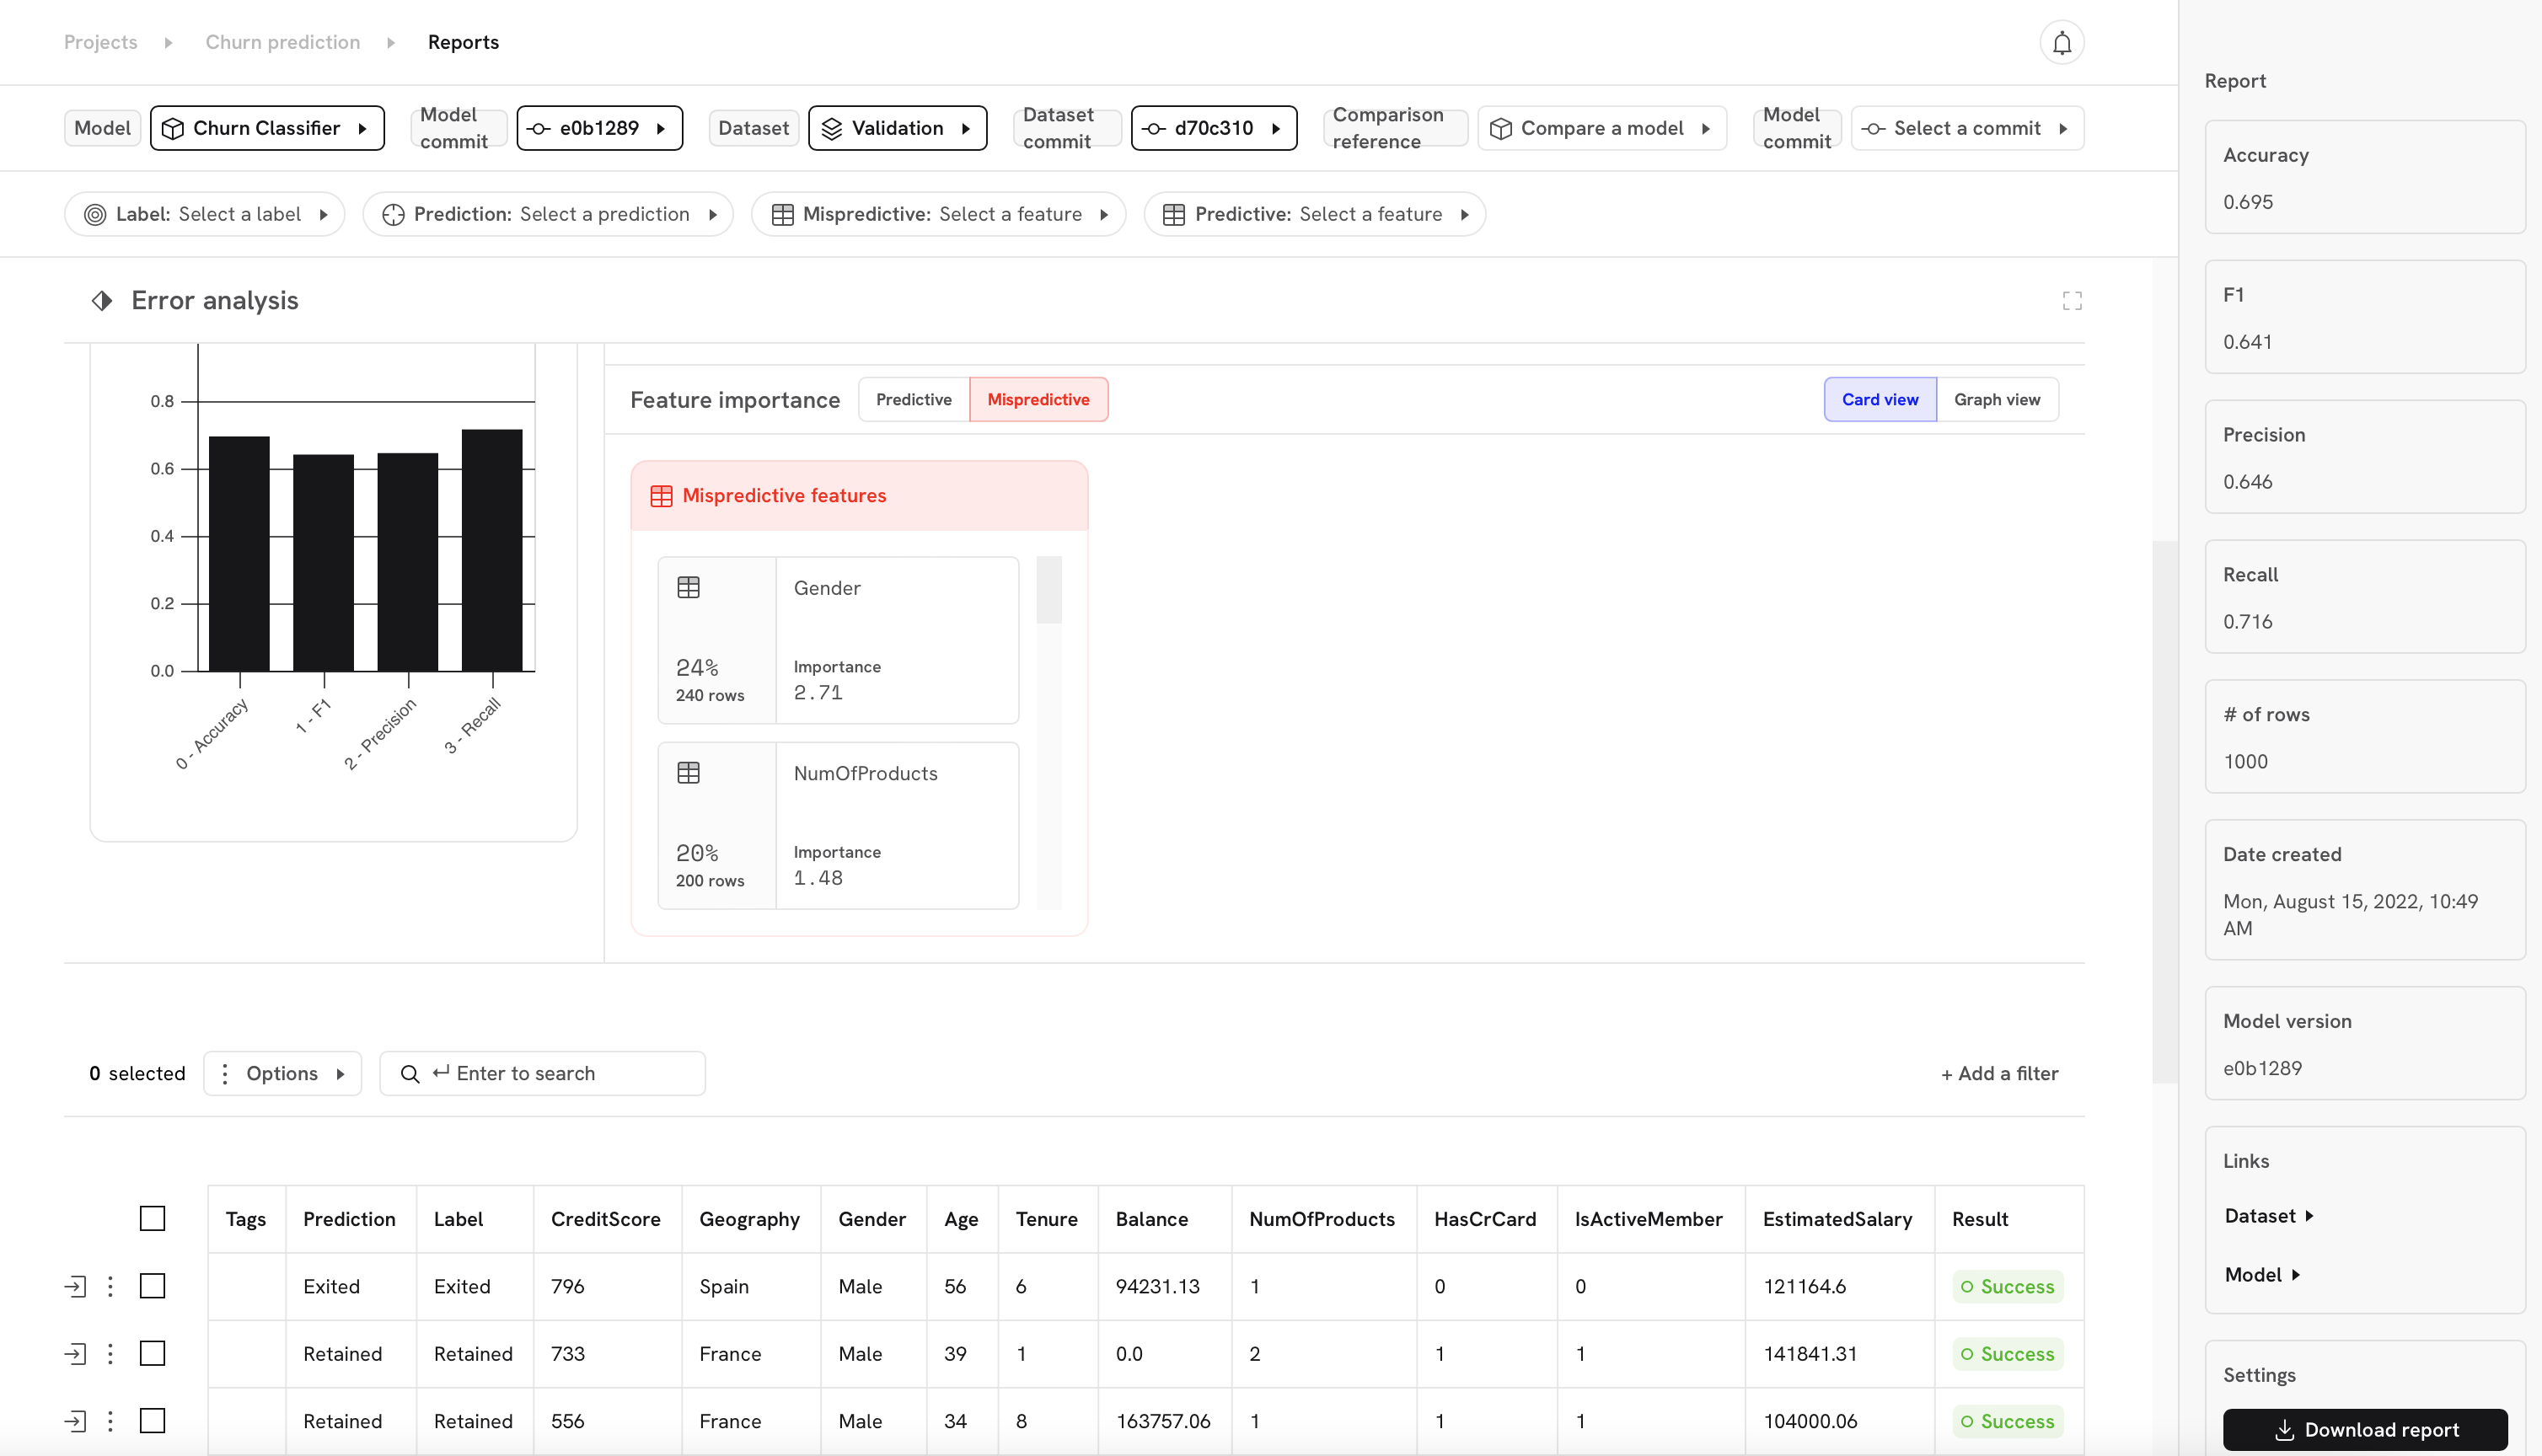Image resolution: width=2542 pixels, height=1456 pixels.
Task: Click the Enter to search input field
Action: coord(570,1074)
